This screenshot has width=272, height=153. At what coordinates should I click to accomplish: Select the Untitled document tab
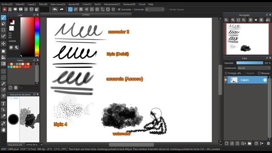86,15
